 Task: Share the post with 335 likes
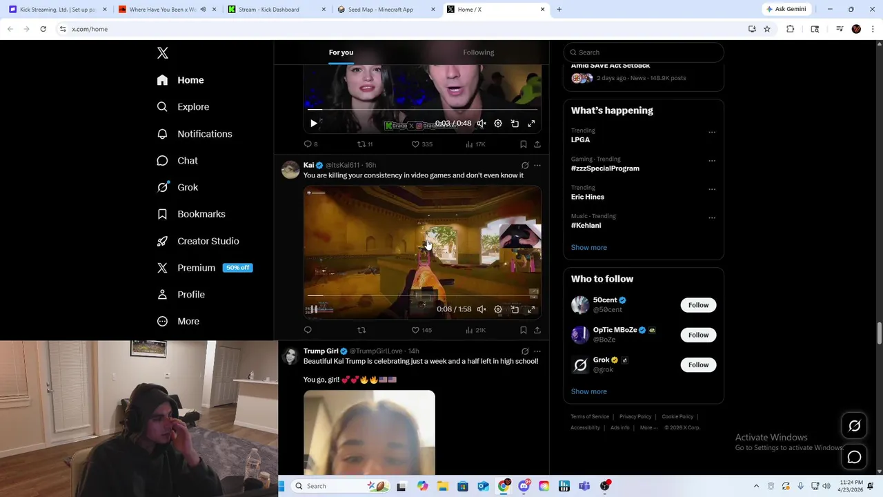click(537, 144)
